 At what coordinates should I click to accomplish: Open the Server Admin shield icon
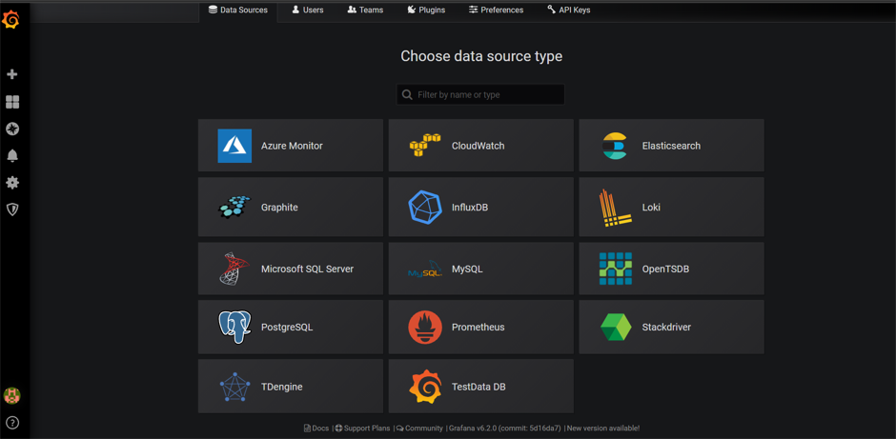[x=12, y=210]
